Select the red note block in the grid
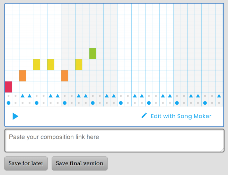This screenshot has width=228, height=175. point(8,87)
